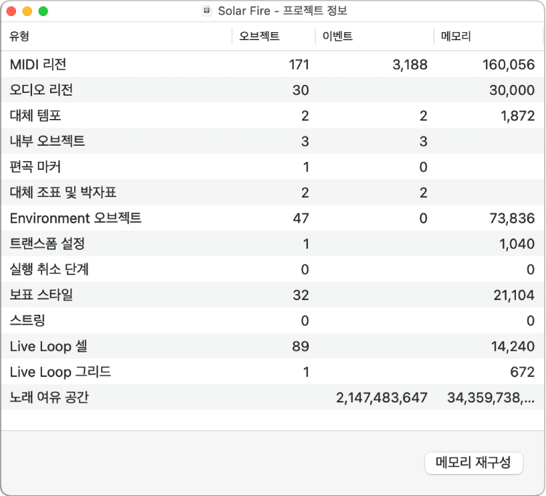546x496 pixels.
Task: Click the 160,056 memory value
Action: click(x=509, y=65)
